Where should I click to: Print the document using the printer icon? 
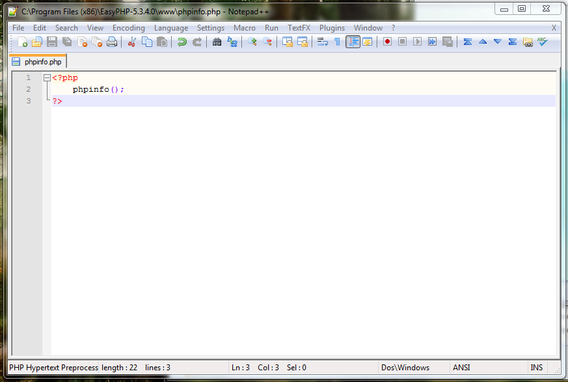[112, 42]
